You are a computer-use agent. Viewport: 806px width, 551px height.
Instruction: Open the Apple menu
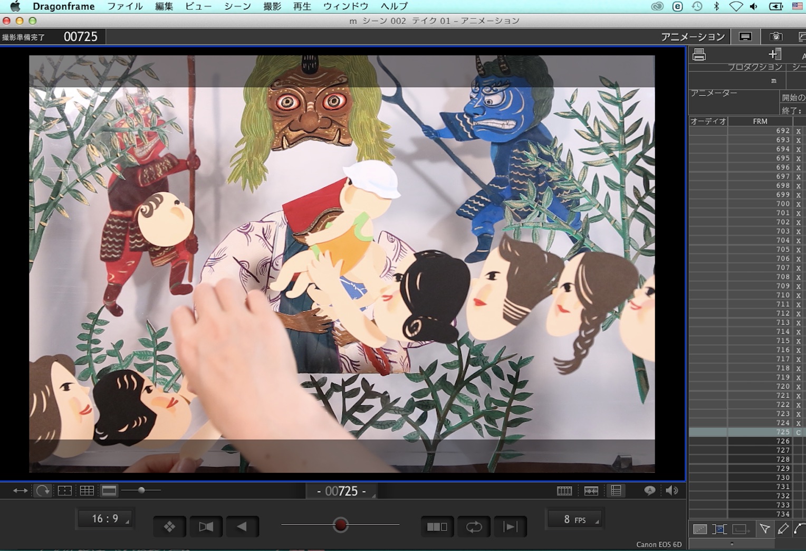point(15,6)
